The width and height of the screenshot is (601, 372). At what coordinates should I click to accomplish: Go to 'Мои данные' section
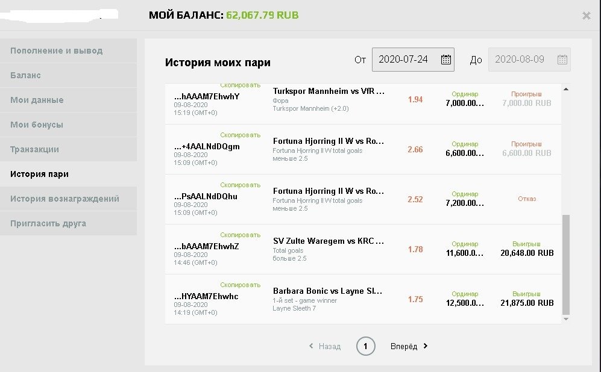(37, 100)
